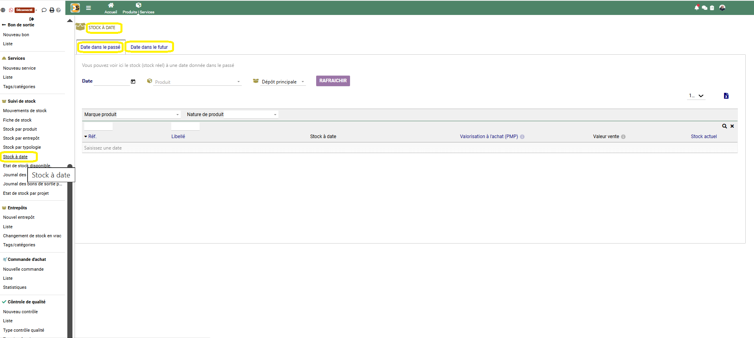The width and height of the screenshot is (754, 338).
Task: Clear the table filters with the X icon
Action: click(x=732, y=126)
